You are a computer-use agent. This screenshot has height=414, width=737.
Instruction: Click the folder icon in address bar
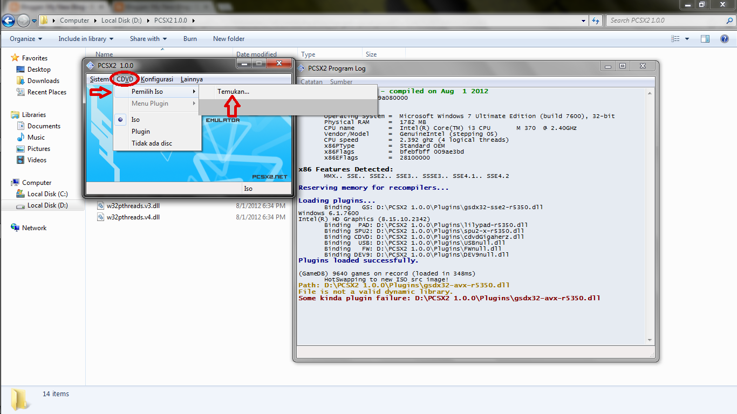44,20
